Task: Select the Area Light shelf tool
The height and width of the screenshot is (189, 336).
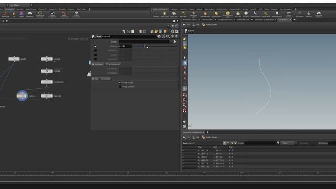Action: (183, 14)
